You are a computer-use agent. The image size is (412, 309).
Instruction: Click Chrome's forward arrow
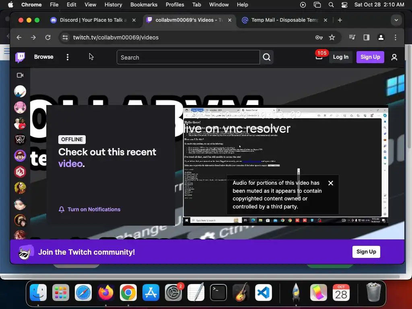pyautogui.click(x=33, y=37)
